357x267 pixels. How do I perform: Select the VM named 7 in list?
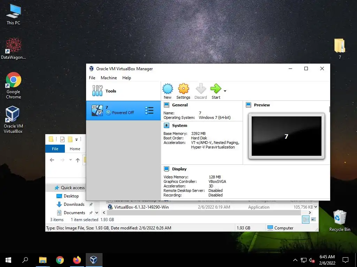tap(123, 110)
